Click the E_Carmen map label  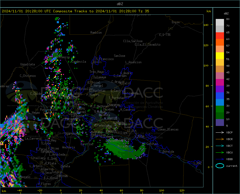[x=120, y=76]
